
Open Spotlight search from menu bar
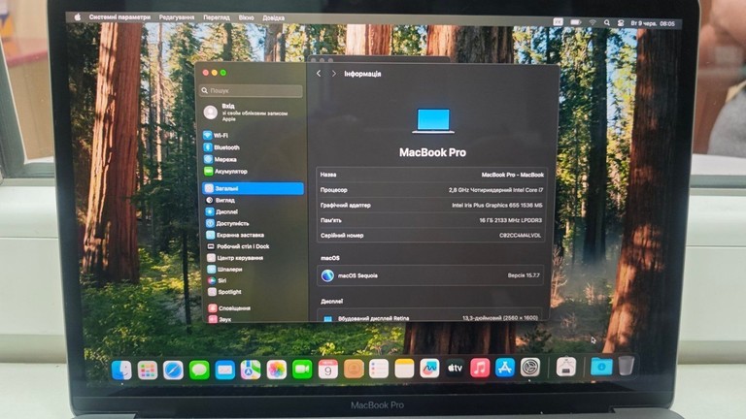606,23
